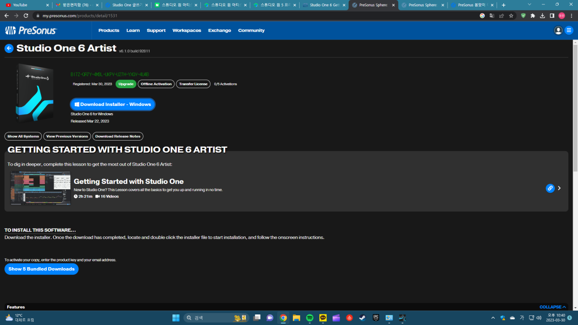Click the Offline Activation button
Viewport: 578px width, 325px height.
(156, 84)
